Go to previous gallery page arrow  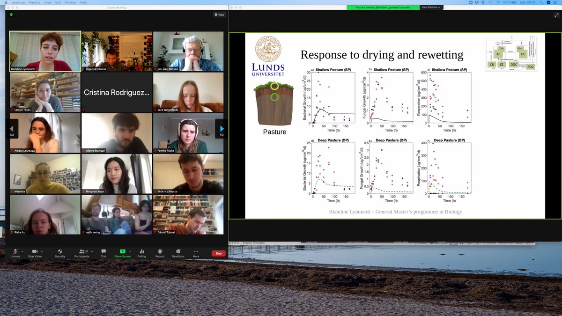pos(12,129)
